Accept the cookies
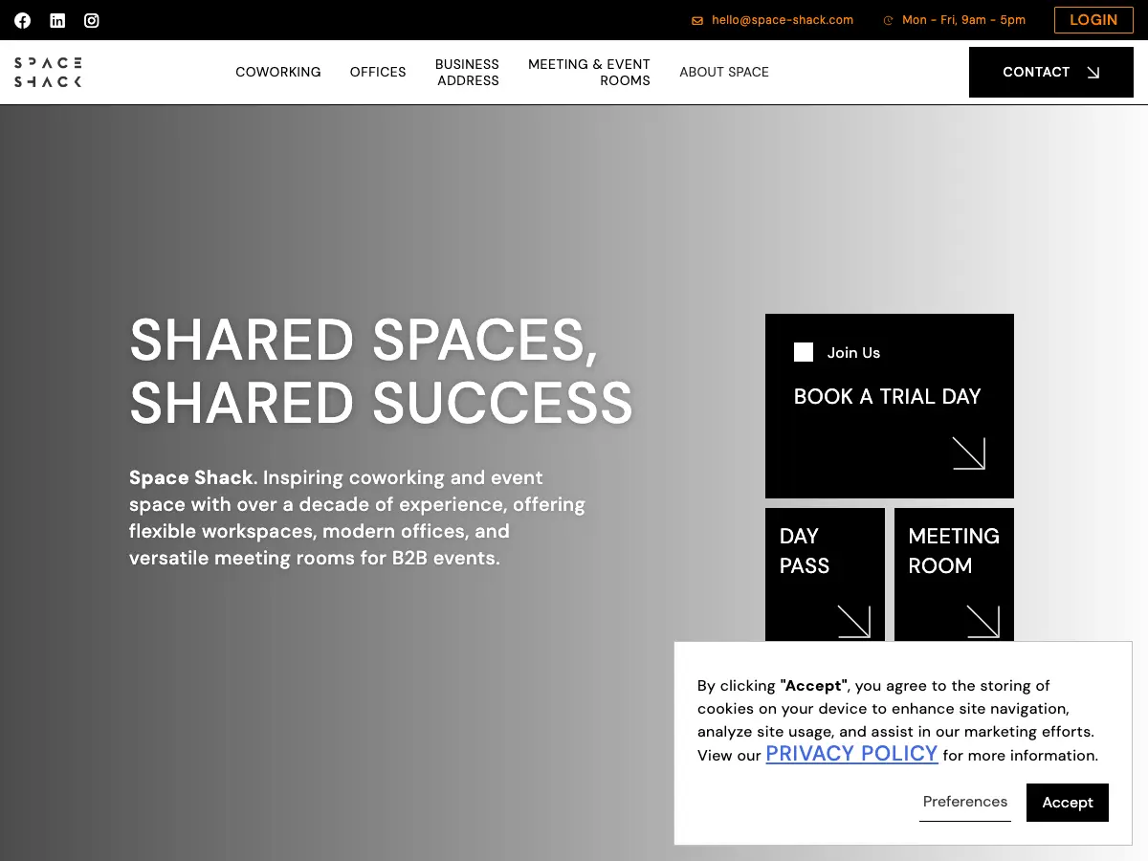Screen dimensions: 1148x861 1068,803
